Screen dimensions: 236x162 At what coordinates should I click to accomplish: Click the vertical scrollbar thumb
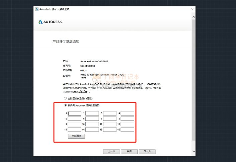click(x=194, y=80)
